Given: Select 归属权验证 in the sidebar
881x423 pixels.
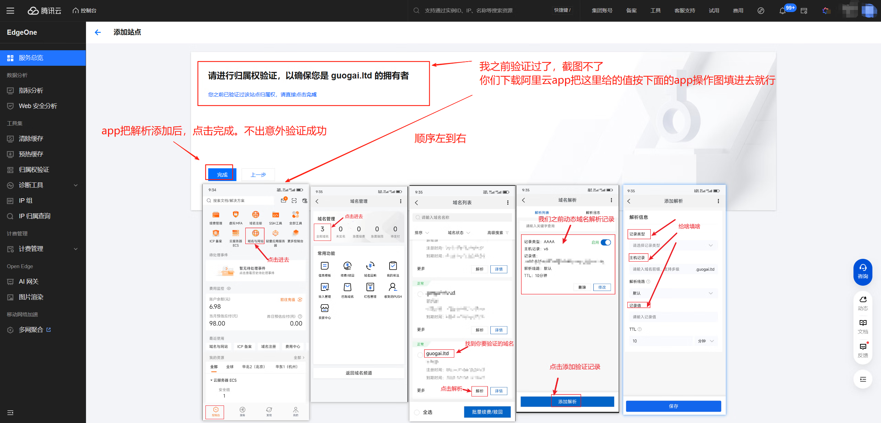Looking at the screenshot, I should [34, 170].
